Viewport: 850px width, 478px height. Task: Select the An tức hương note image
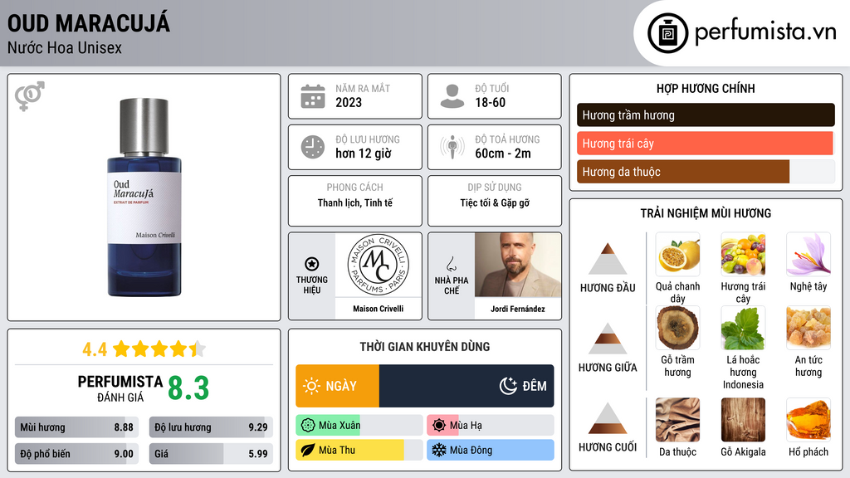pyautogui.click(x=808, y=328)
